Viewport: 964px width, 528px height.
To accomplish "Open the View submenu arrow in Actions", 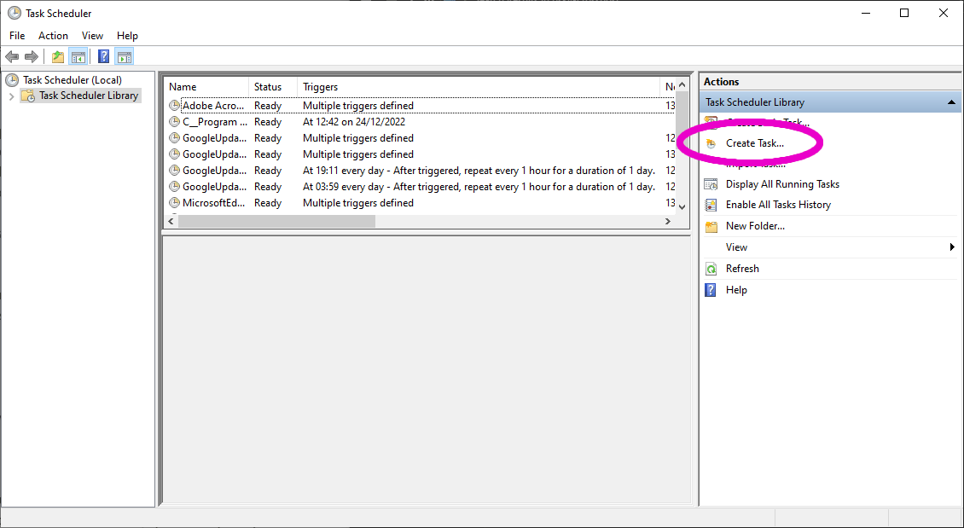I will [x=952, y=247].
